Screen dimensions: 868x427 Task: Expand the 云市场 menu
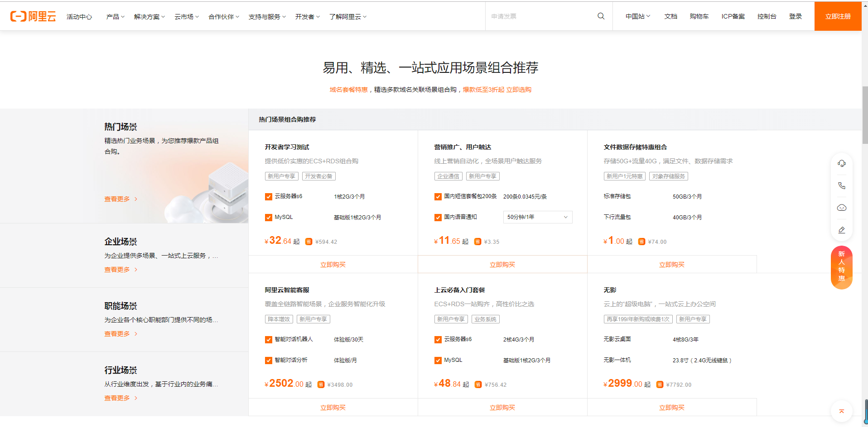point(187,17)
